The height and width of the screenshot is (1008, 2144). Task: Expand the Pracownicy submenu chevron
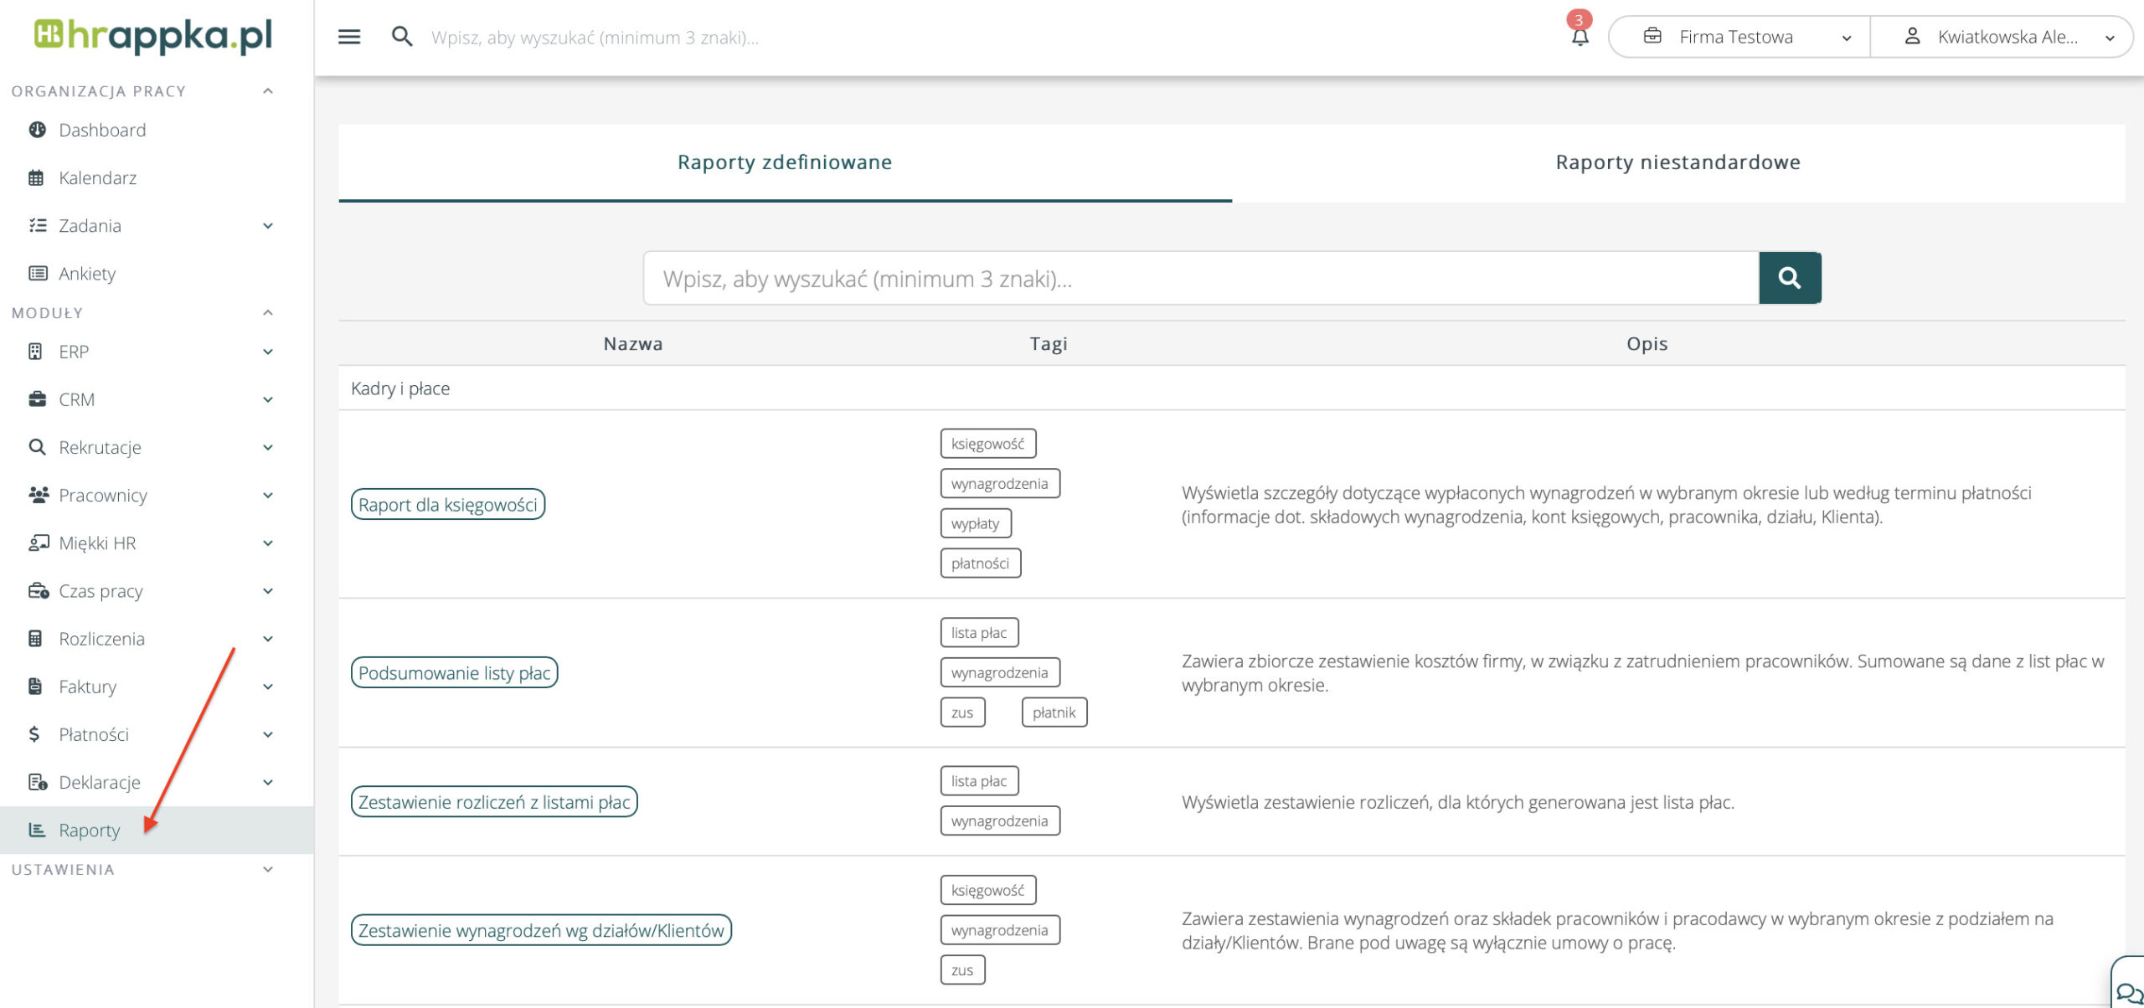pyautogui.click(x=268, y=496)
